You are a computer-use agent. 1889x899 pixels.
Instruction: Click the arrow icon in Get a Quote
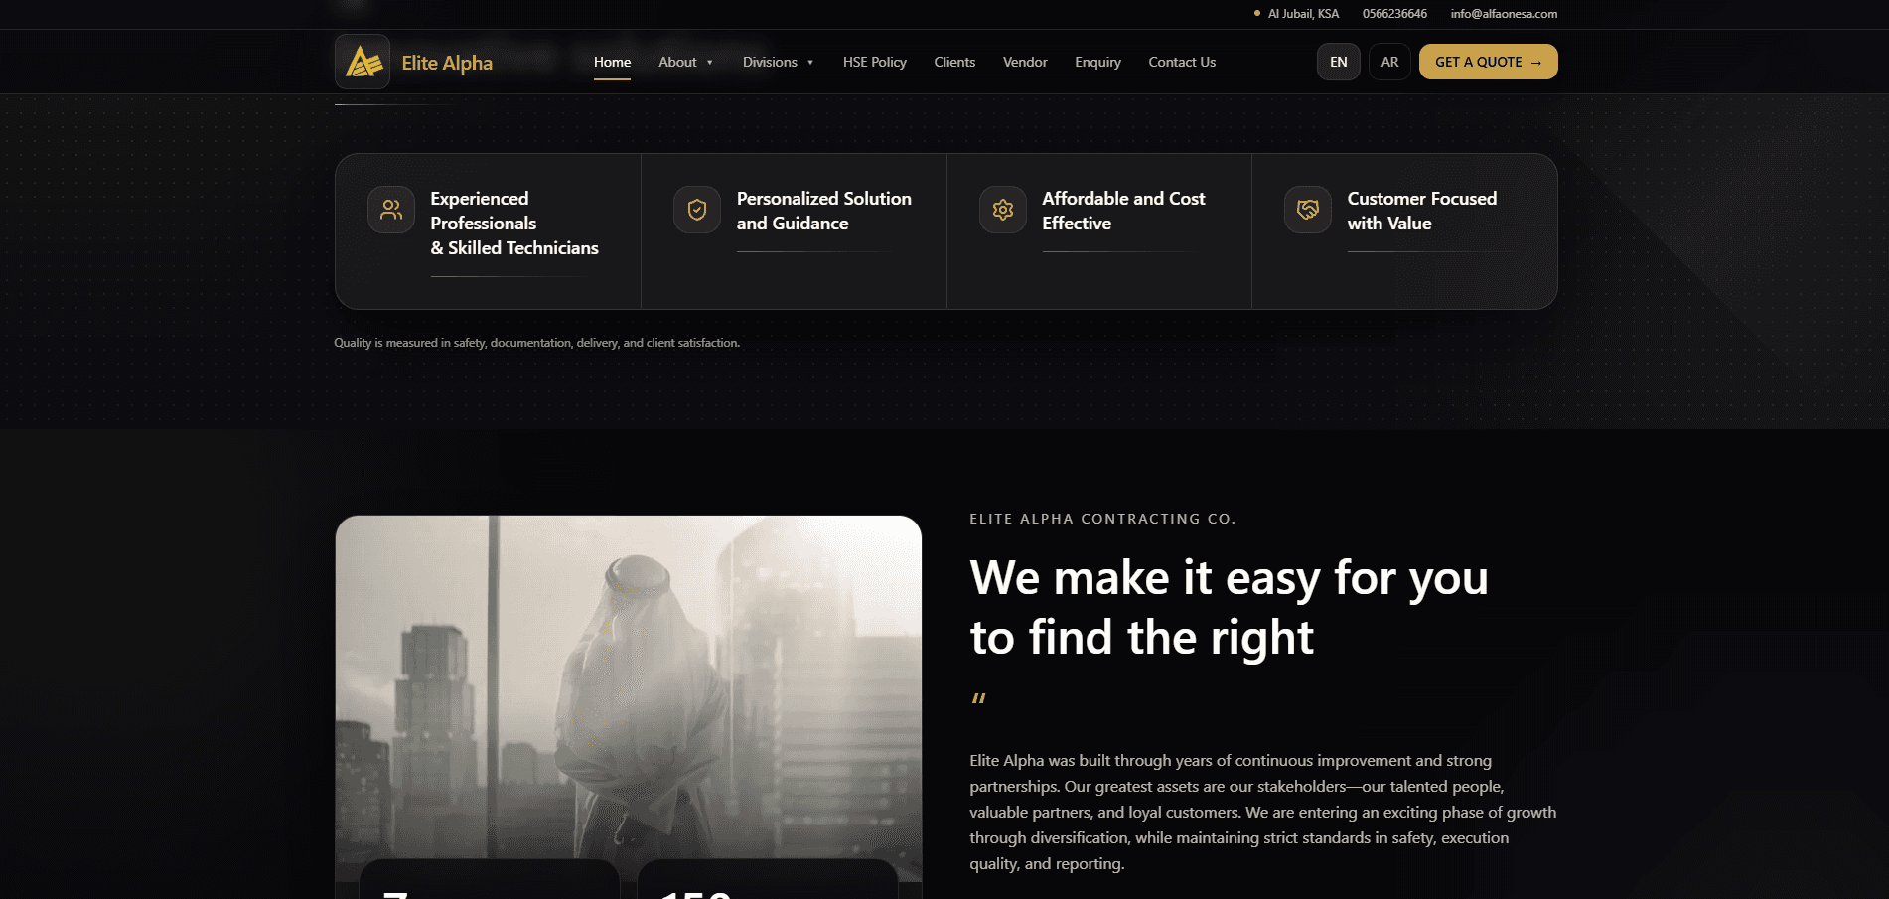click(x=1536, y=63)
